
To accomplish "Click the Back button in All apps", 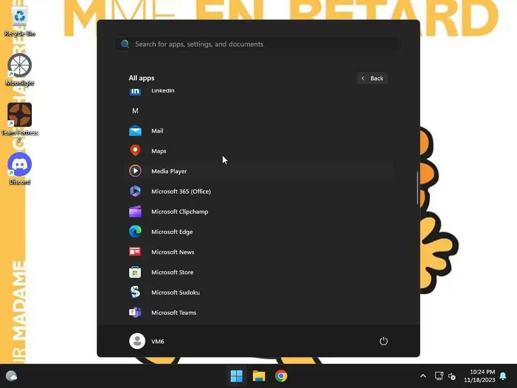I will tap(372, 78).
